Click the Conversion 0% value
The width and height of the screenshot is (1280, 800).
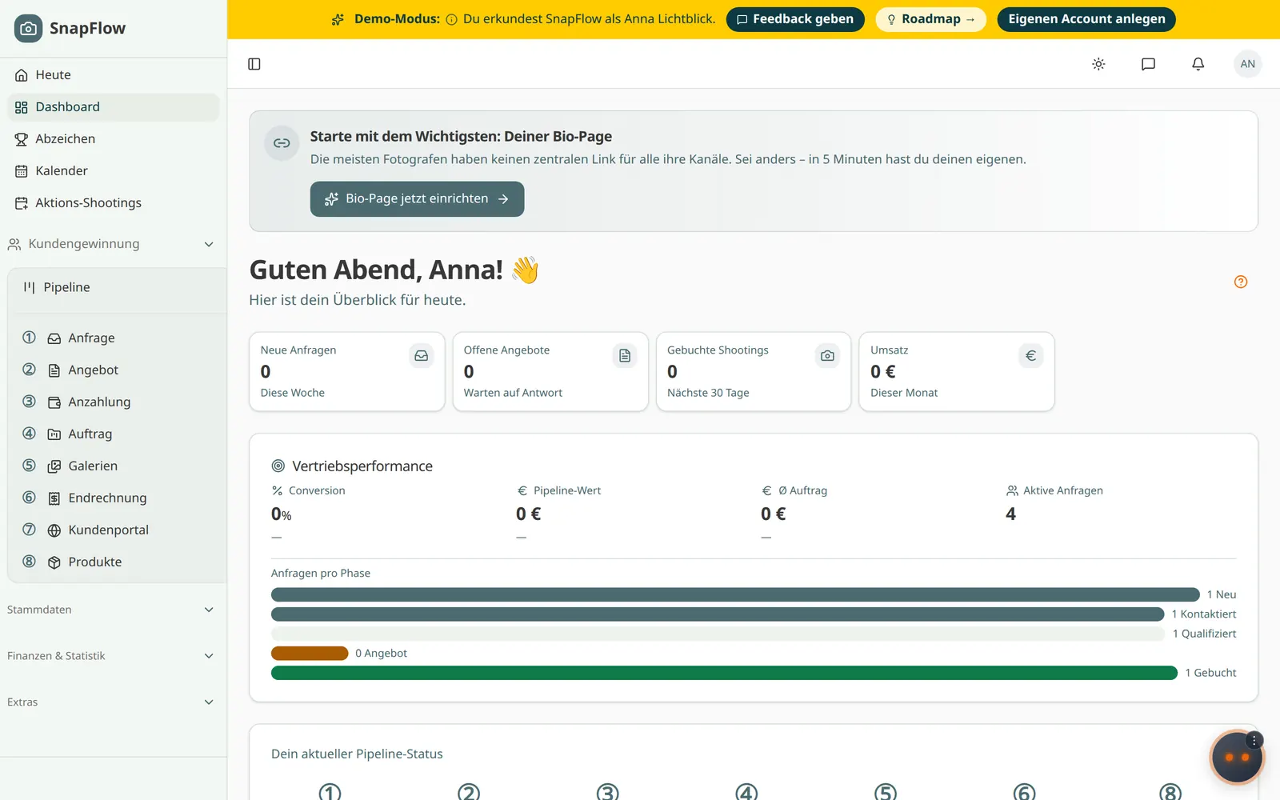tap(281, 514)
